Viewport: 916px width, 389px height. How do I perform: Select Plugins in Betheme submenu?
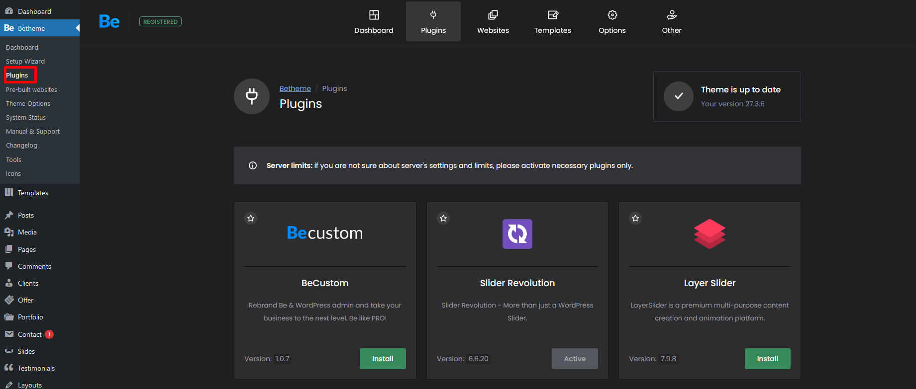click(17, 75)
